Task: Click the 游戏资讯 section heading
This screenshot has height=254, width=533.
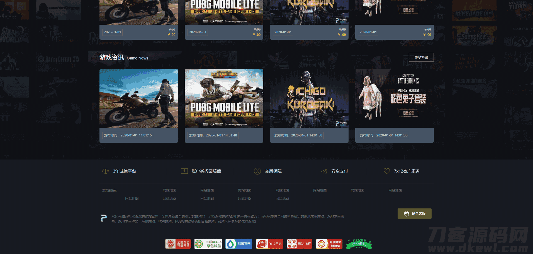Action: click(112, 58)
